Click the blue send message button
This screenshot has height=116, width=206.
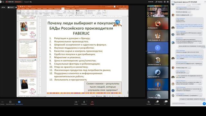pos(204,104)
